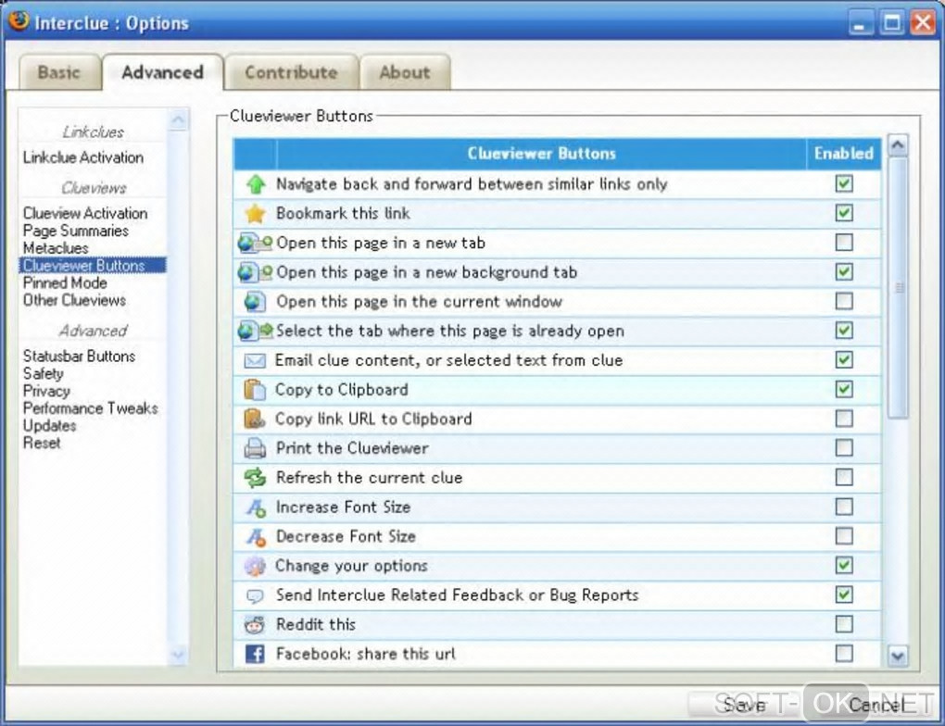Screen dimensions: 945x726
Task: Open Statusbar Buttons settings
Action: click(79, 357)
